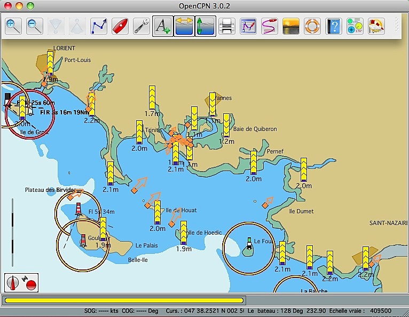Click the Ile de Groix label
This screenshot has height=317, width=409.
point(34,132)
